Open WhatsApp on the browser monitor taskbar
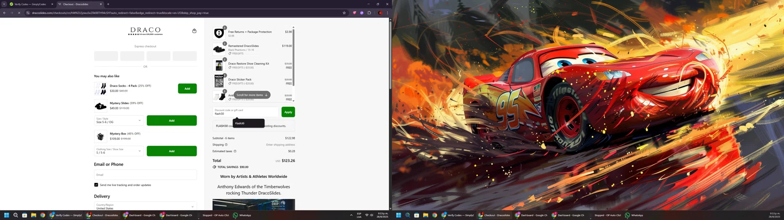Image resolution: width=784 pixels, height=220 pixels. (x=242, y=215)
